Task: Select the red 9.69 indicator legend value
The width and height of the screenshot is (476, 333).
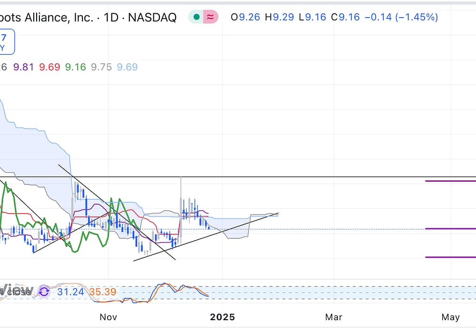Action: click(x=50, y=67)
